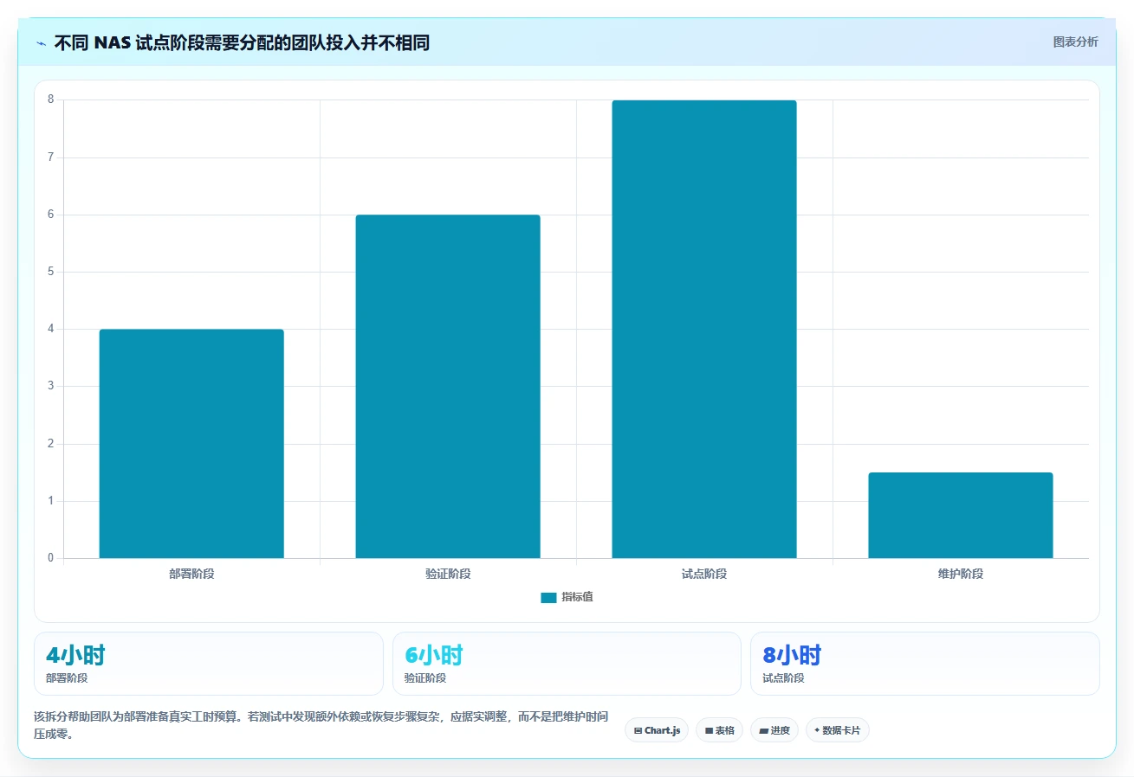This screenshot has height=777, width=1134.
Task: Click the 图表分析 label in header
Action: click(1075, 42)
